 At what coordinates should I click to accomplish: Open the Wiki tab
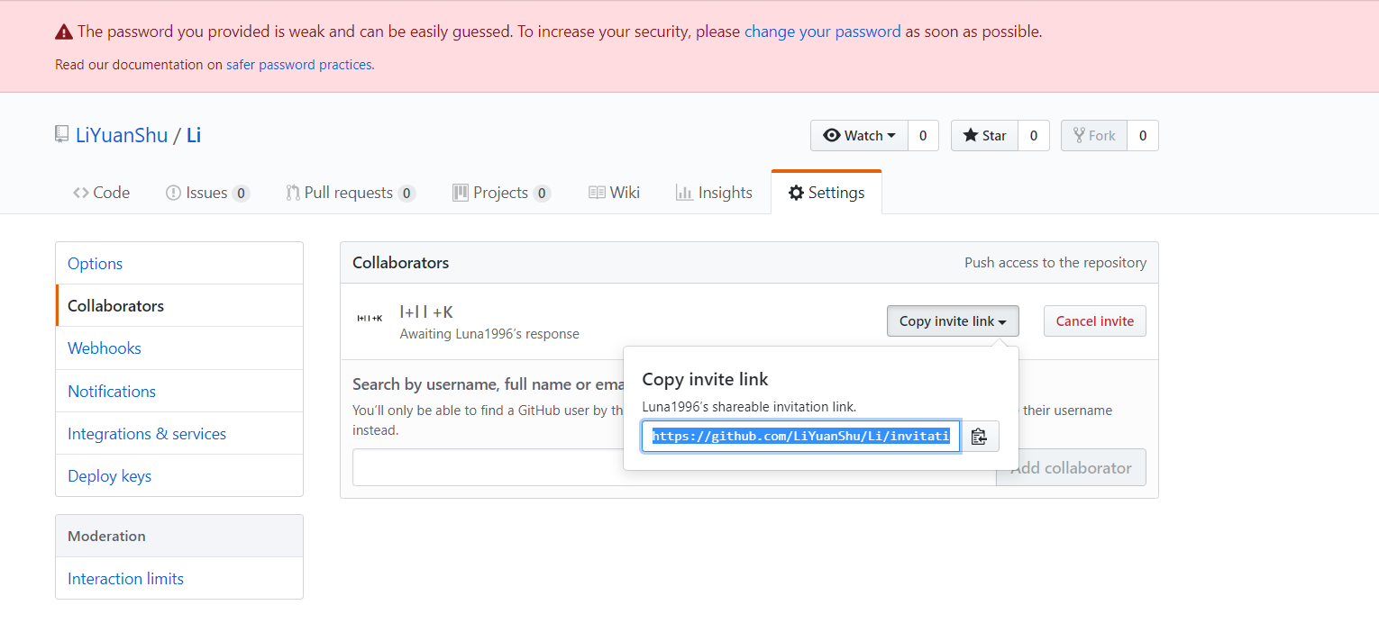click(614, 193)
